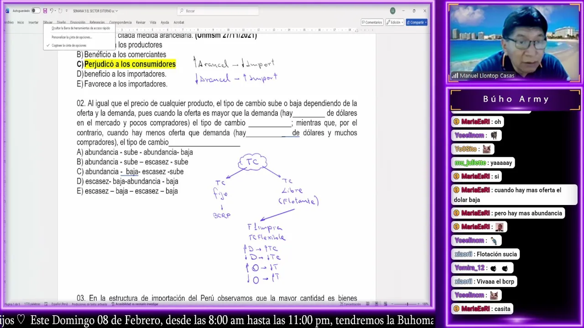
Task: Open the Acrobat tab
Action: [179, 22]
